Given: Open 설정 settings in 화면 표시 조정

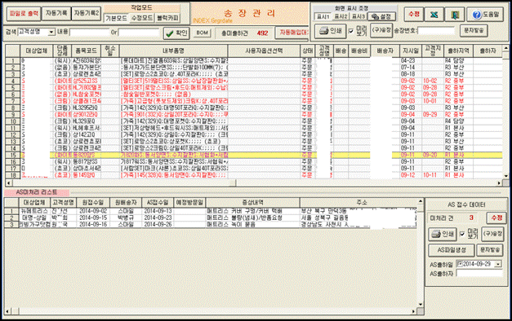Looking at the screenshot, I should [x=381, y=16].
